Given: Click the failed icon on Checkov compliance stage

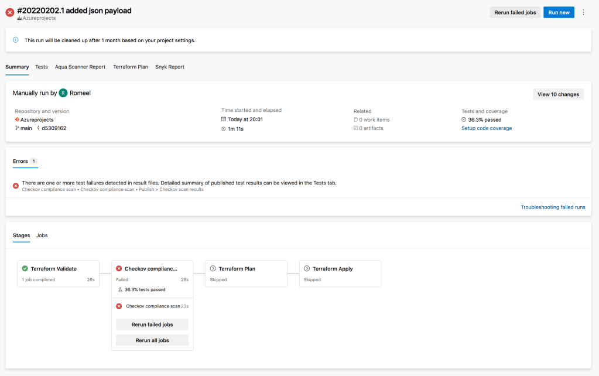Looking at the screenshot, I should pyautogui.click(x=119, y=269).
